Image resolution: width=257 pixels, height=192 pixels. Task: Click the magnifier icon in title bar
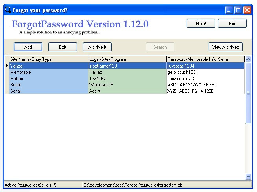point(8,10)
